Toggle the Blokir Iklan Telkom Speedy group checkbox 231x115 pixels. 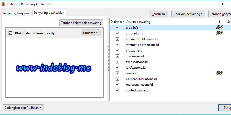click(x=10, y=33)
